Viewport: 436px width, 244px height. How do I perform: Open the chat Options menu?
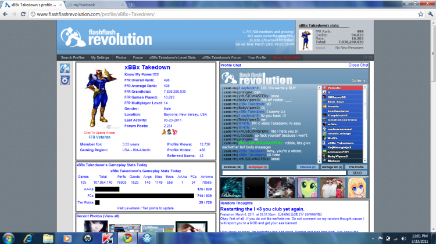pyautogui.click(x=358, y=81)
